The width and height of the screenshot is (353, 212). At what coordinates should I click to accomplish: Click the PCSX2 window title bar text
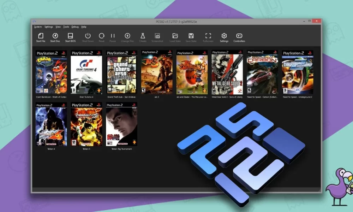176,22
